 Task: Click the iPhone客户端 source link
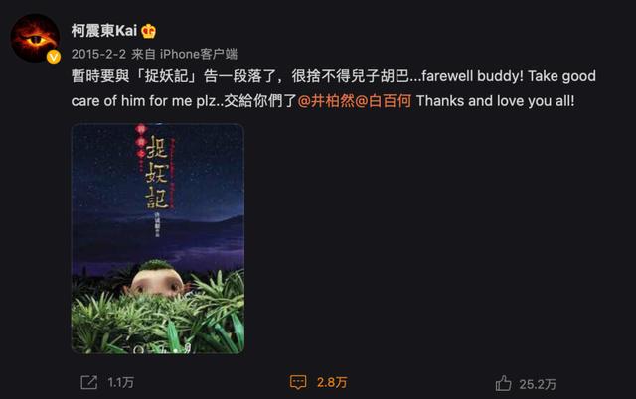pos(199,54)
